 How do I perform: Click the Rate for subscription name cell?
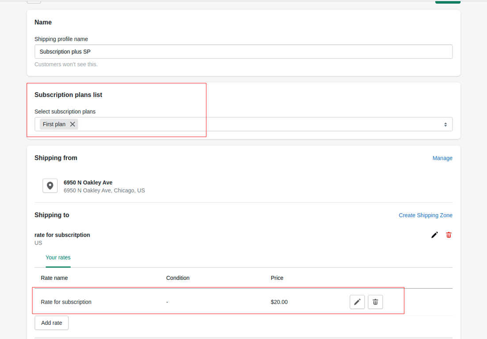point(66,302)
